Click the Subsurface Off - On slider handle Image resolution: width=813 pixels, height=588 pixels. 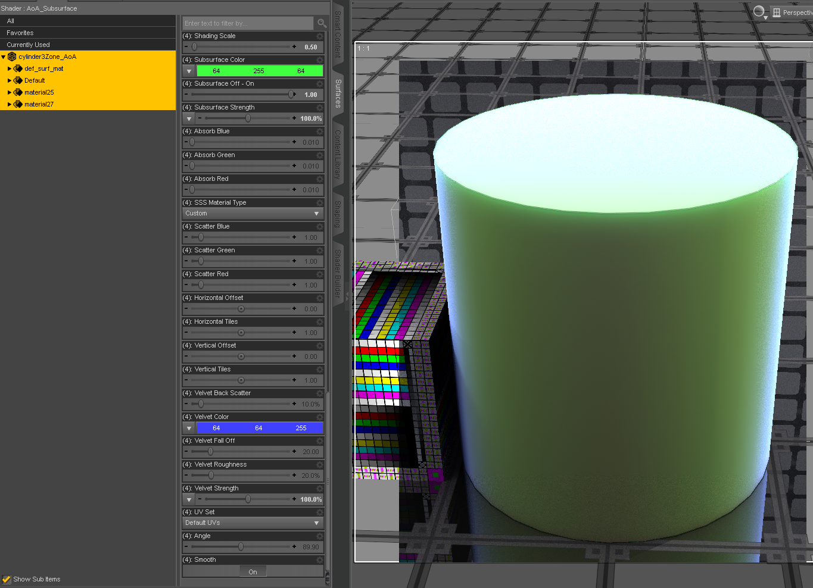(x=291, y=95)
